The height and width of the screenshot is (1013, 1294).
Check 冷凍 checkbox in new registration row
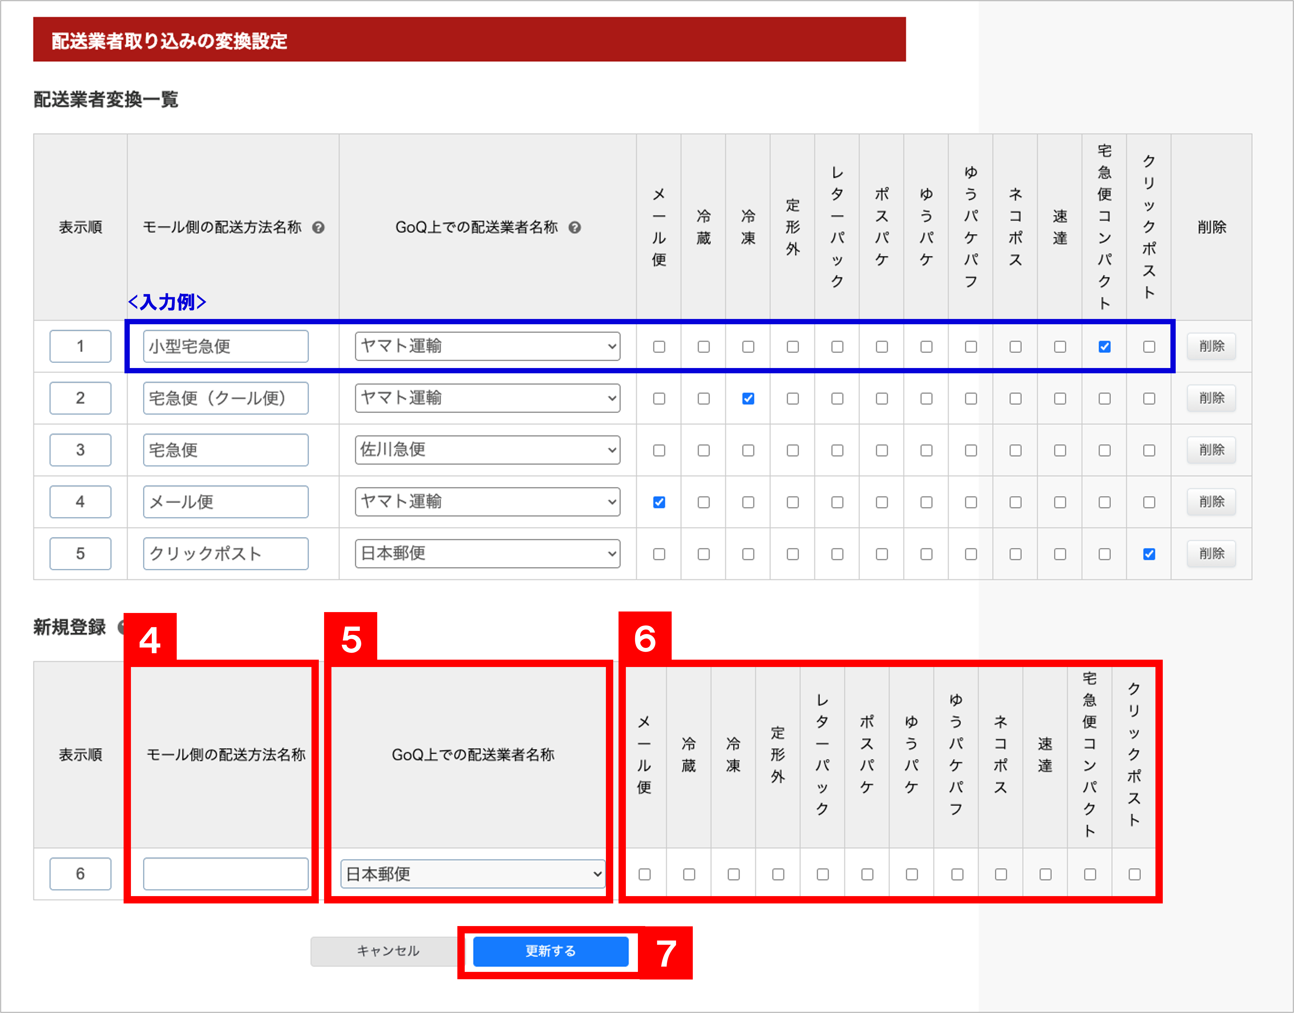(x=733, y=874)
